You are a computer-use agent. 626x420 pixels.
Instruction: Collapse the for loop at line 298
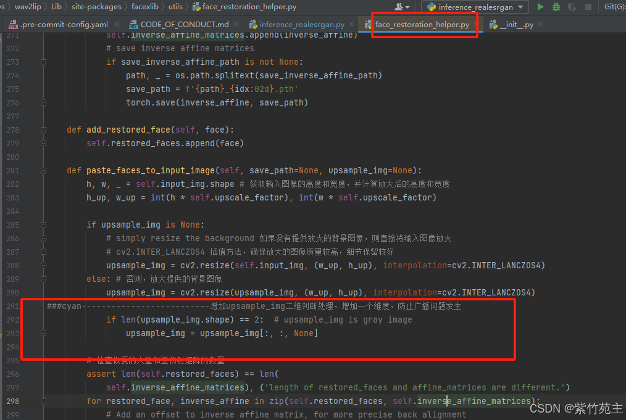click(x=43, y=401)
